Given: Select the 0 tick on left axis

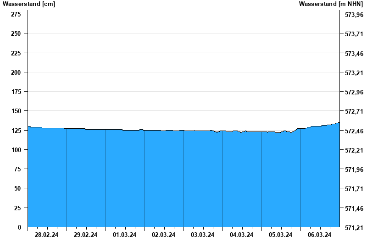Looking at the screenshot, I should click(19, 227).
